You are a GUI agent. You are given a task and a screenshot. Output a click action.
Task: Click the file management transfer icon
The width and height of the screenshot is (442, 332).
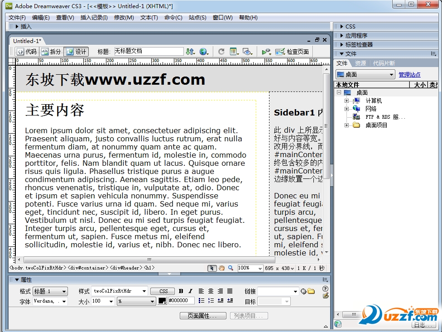[x=190, y=52]
